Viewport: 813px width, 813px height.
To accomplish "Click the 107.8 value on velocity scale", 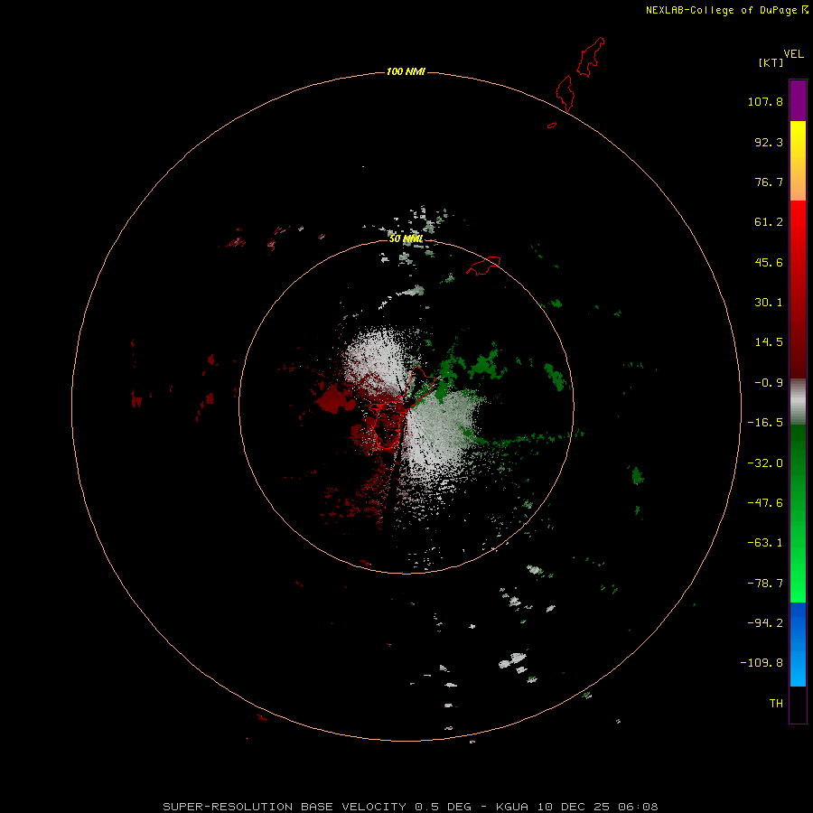I will click(x=765, y=101).
